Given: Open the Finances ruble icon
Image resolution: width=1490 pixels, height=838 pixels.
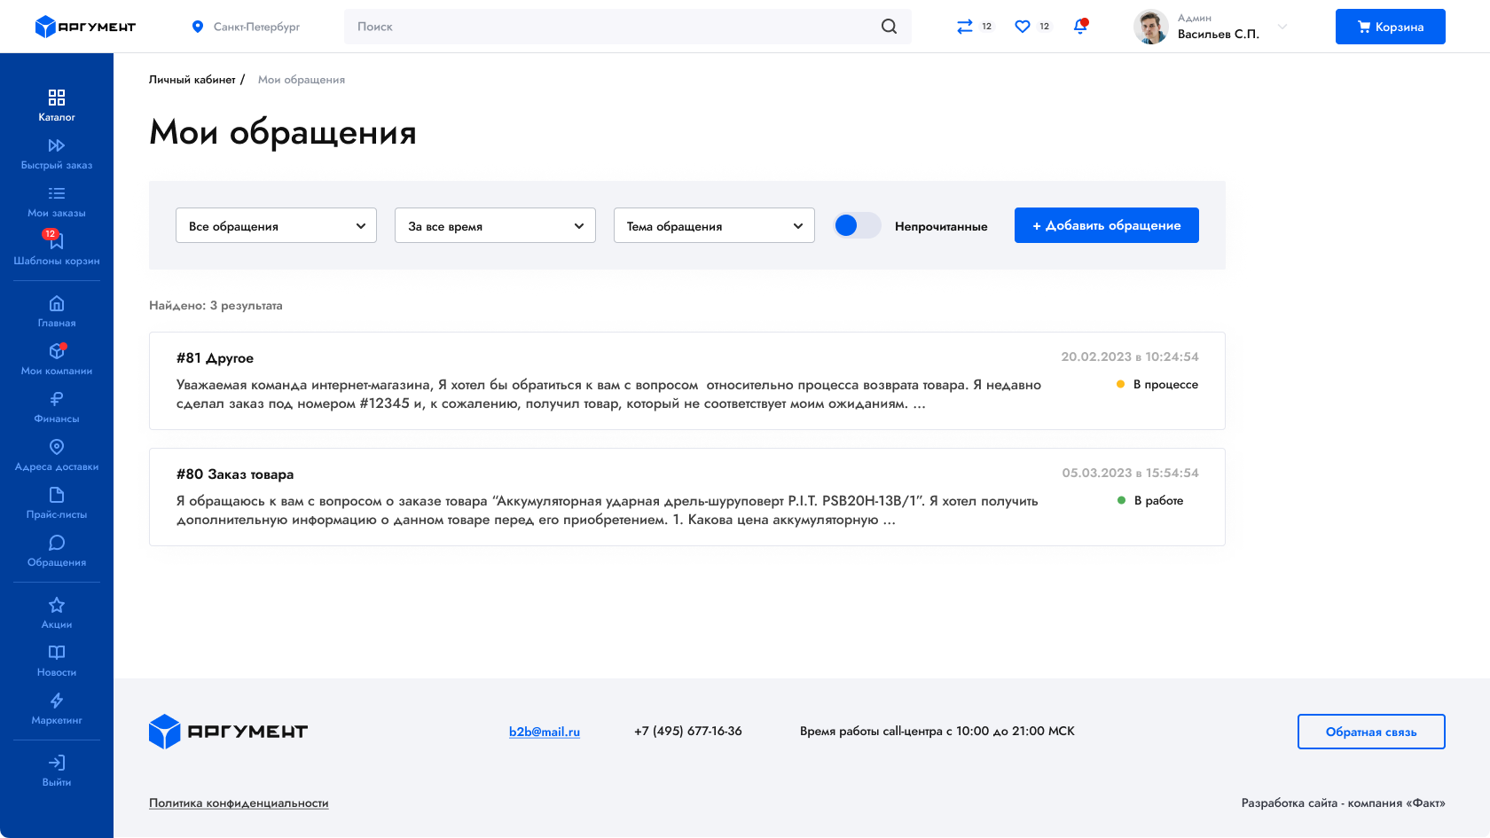Looking at the screenshot, I should click(x=57, y=399).
